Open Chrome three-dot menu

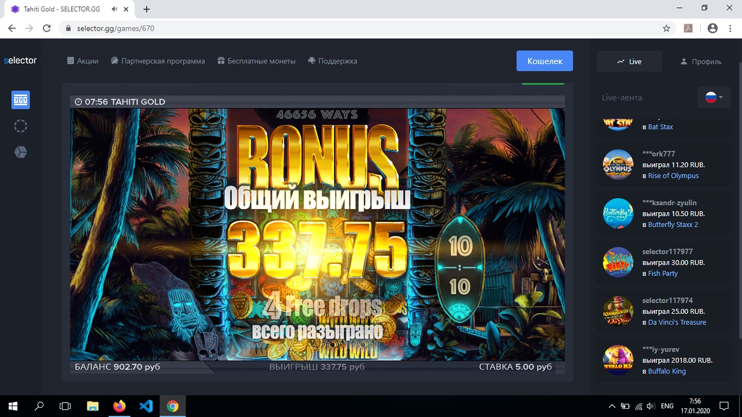(730, 28)
